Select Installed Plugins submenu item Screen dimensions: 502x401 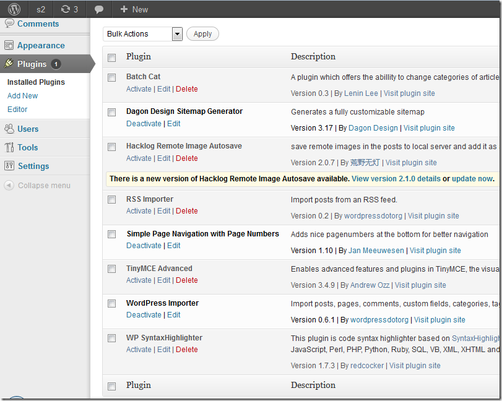(36, 82)
